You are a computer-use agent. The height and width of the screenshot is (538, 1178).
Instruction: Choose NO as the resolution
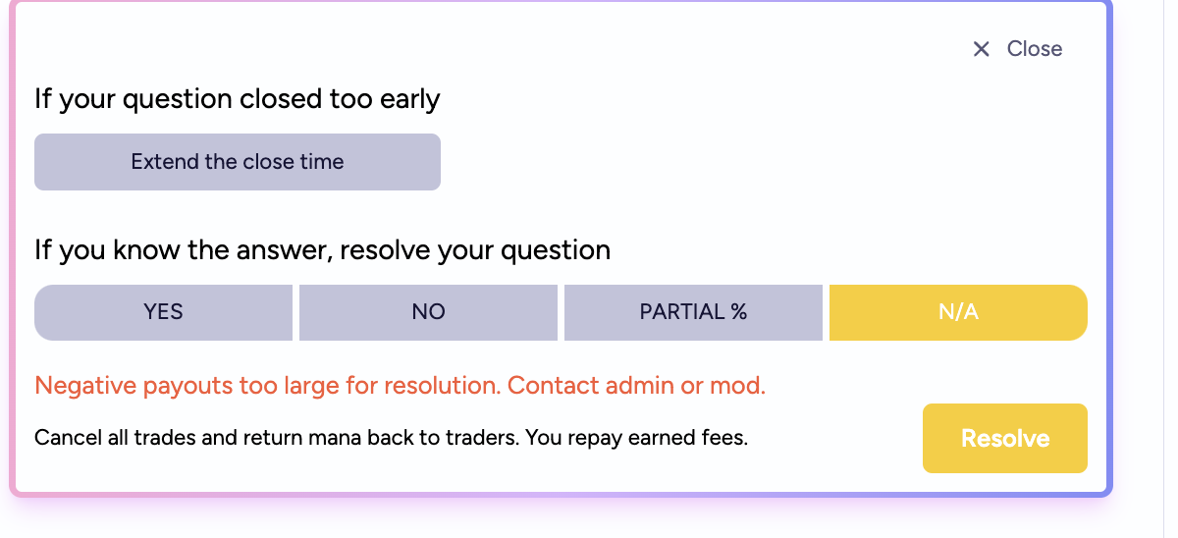(428, 312)
